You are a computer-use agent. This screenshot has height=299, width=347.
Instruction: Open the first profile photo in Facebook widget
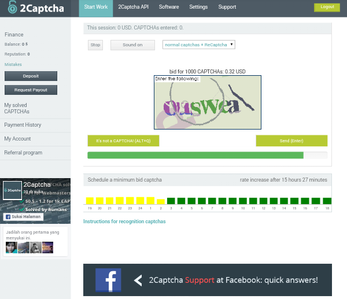click(x=12, y=248)
